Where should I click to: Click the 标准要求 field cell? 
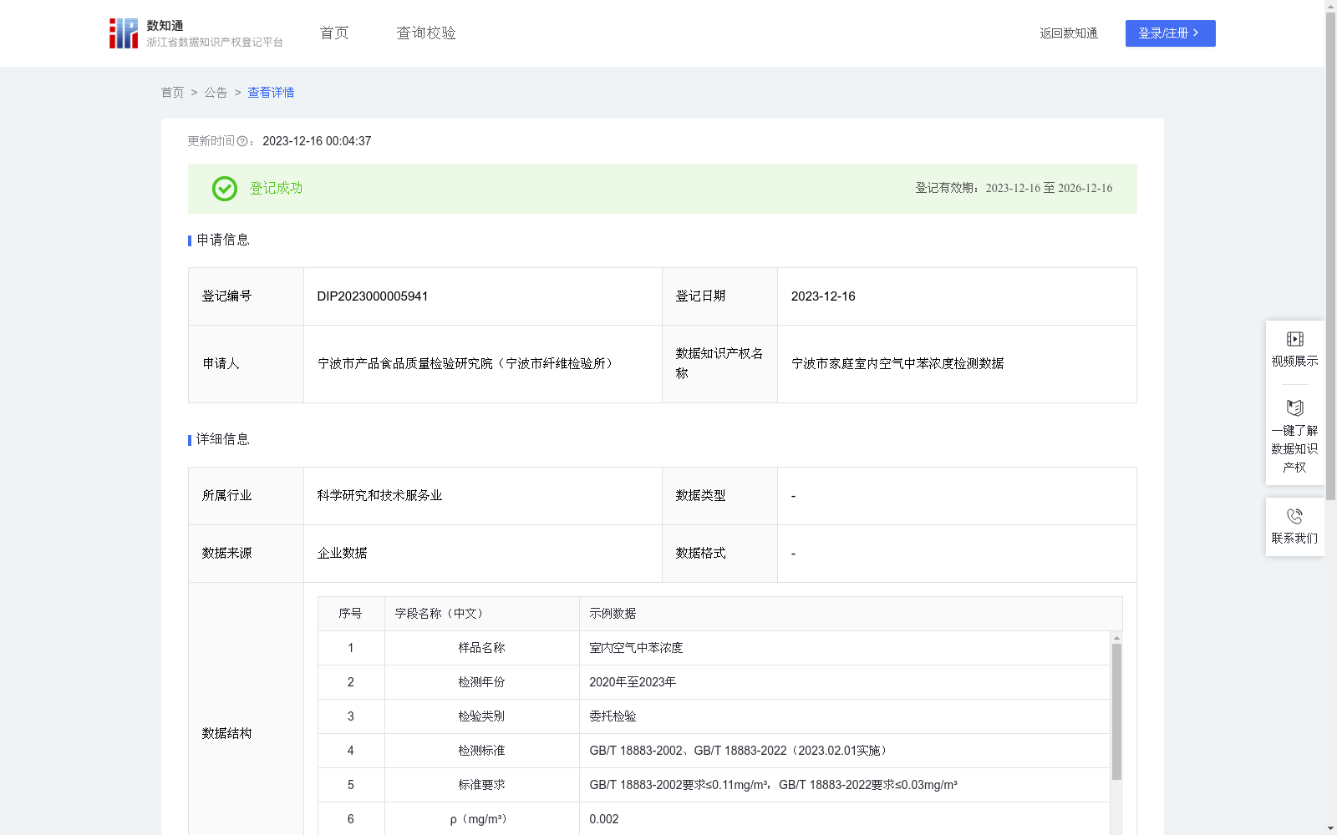(482, 785)
